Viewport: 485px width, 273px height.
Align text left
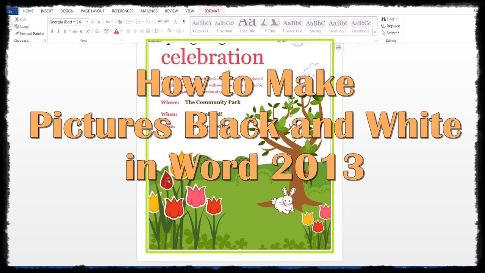pyautogui.click(x=128, y=31)
